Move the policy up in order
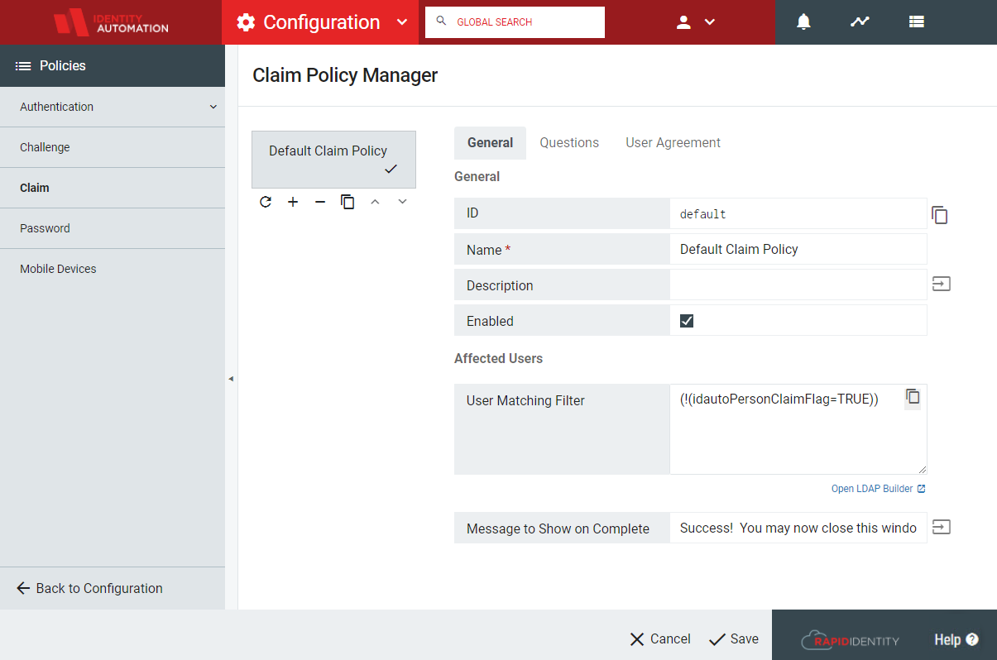Image resolution: width=997 pixels, height=660 pixels. click(x=375, y=202)
